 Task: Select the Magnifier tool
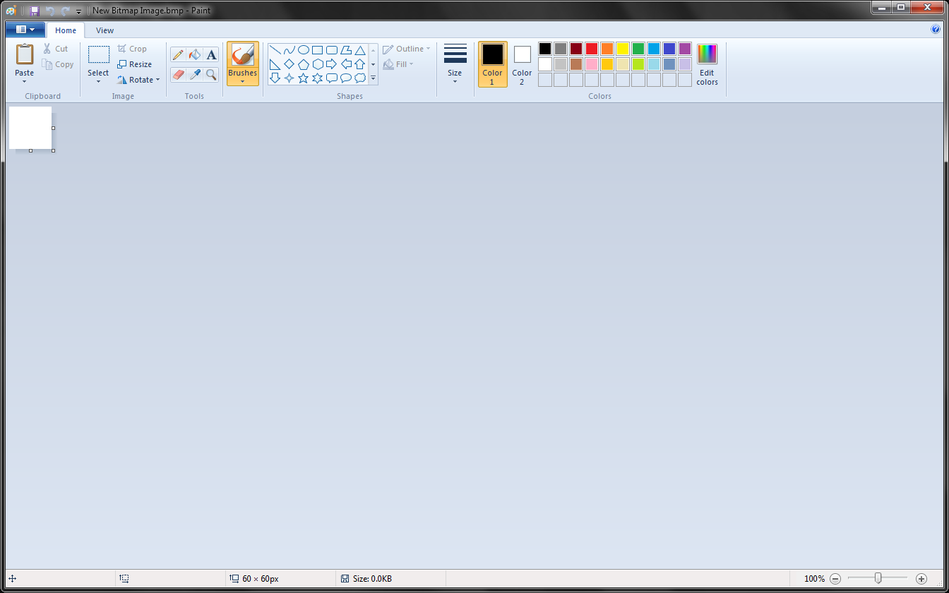[x=211, y=74]
